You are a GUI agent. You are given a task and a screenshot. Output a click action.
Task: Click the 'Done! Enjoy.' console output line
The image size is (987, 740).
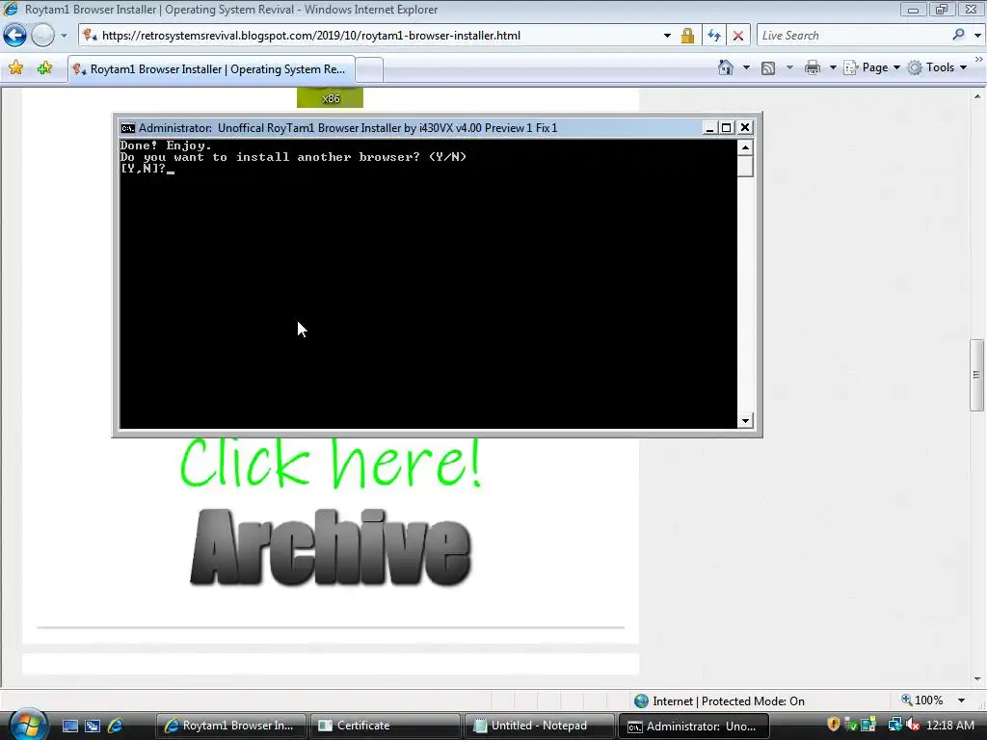tap(166, 145)
